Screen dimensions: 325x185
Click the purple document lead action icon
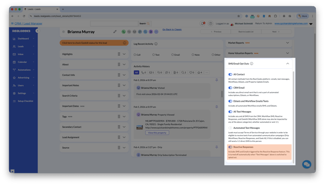[x=151, y=31]
